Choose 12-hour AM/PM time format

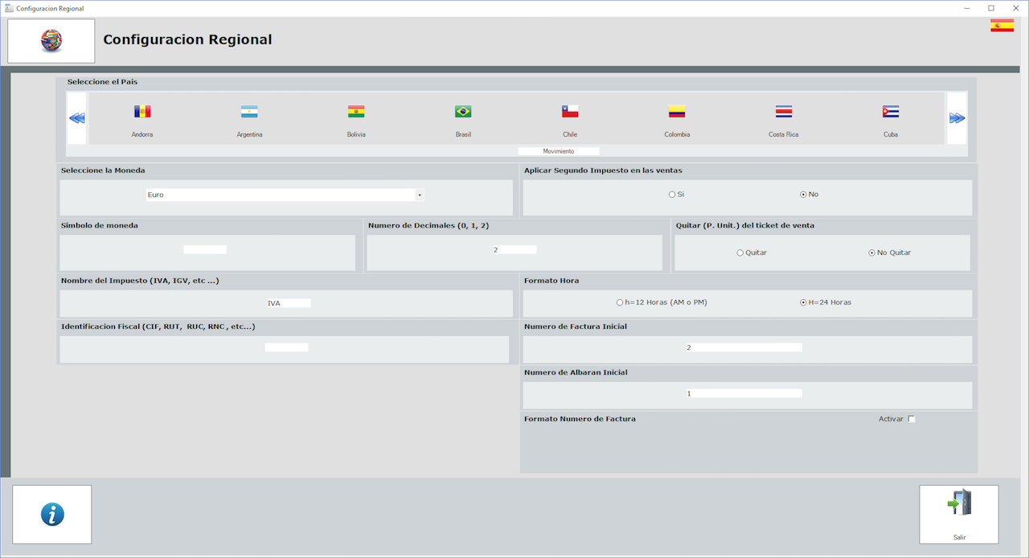[x=620, y=302]
